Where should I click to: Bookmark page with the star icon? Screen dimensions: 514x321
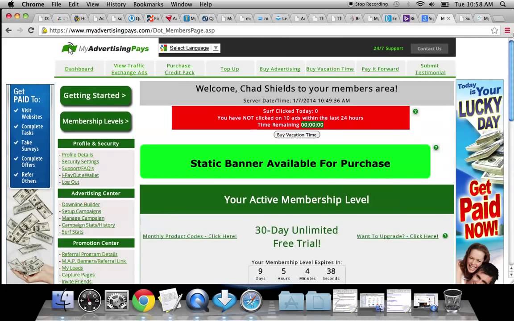(494, 30)
